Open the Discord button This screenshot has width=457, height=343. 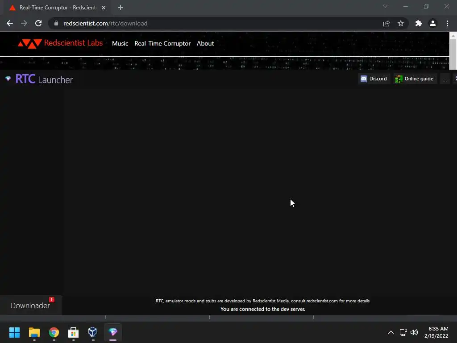(x=374, y=79)
